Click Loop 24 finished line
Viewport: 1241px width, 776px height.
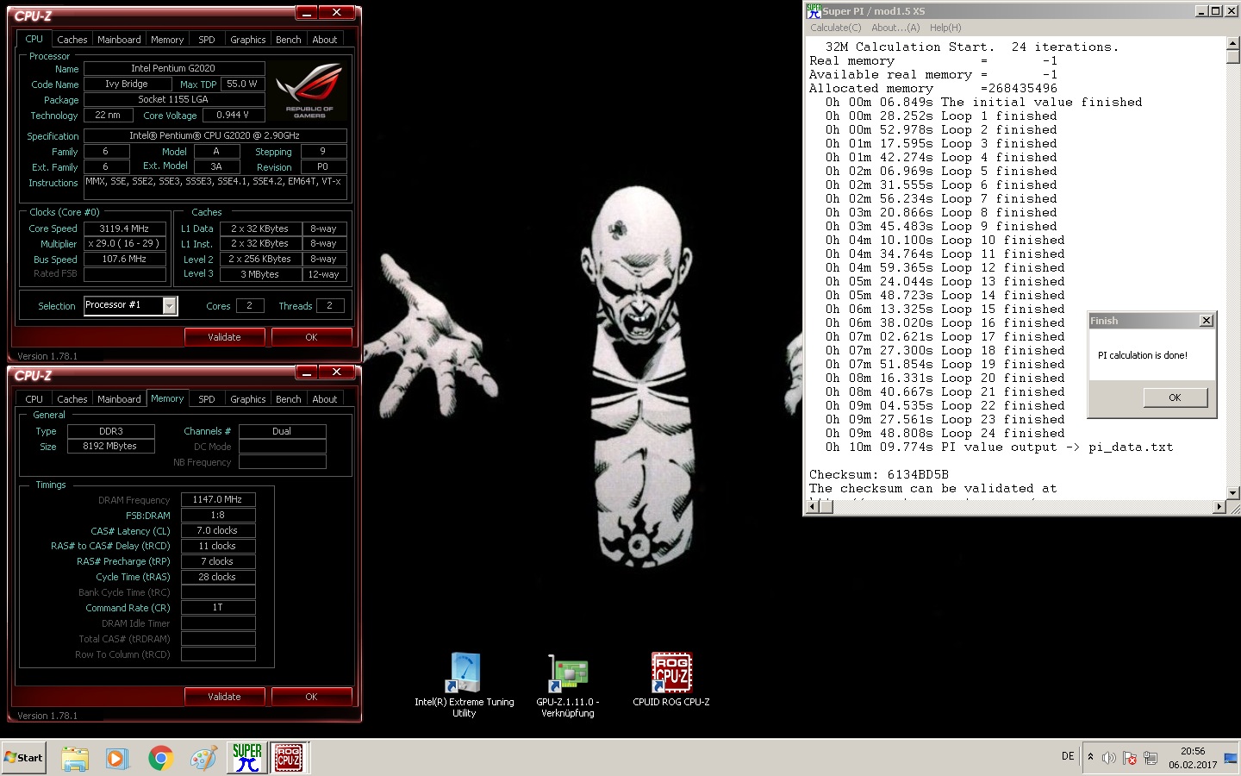pos(945,433)
